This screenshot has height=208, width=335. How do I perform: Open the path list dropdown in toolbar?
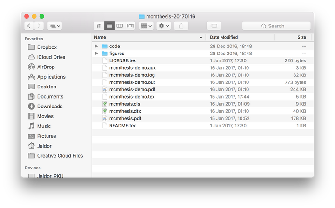coord(55,26)
